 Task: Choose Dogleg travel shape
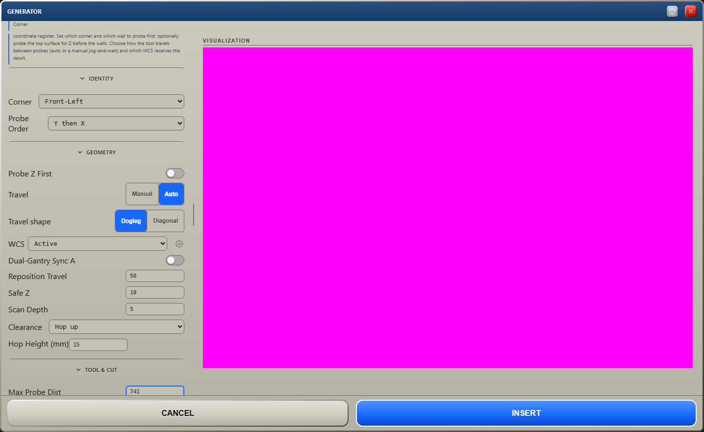[131, 221]
